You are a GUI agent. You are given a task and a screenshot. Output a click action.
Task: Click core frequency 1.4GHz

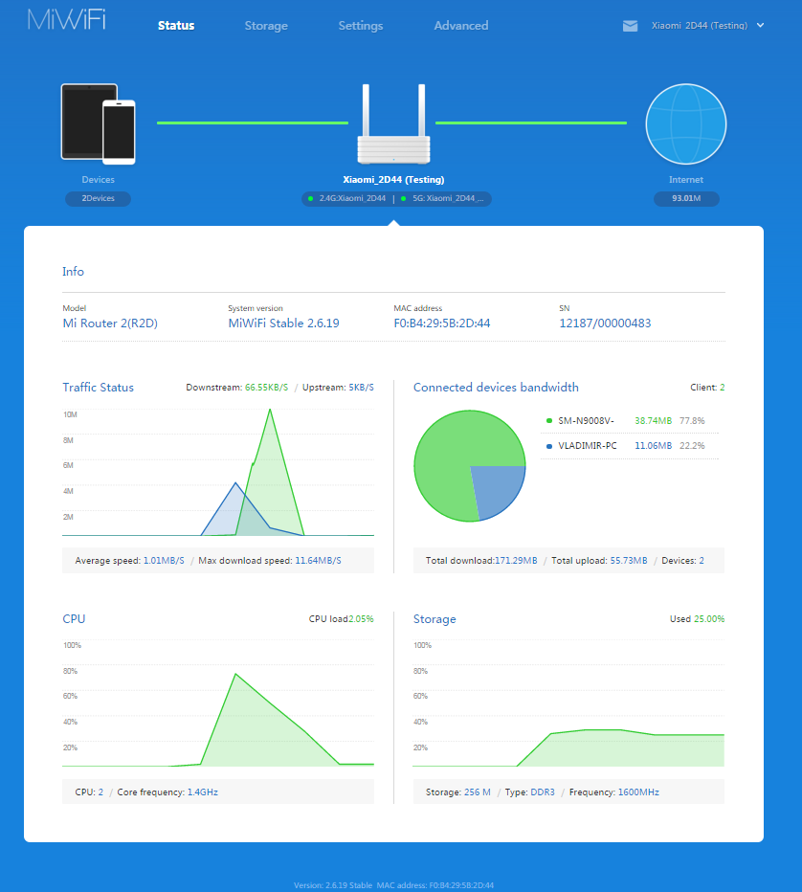pyautogui.click(x=203, y=792)
